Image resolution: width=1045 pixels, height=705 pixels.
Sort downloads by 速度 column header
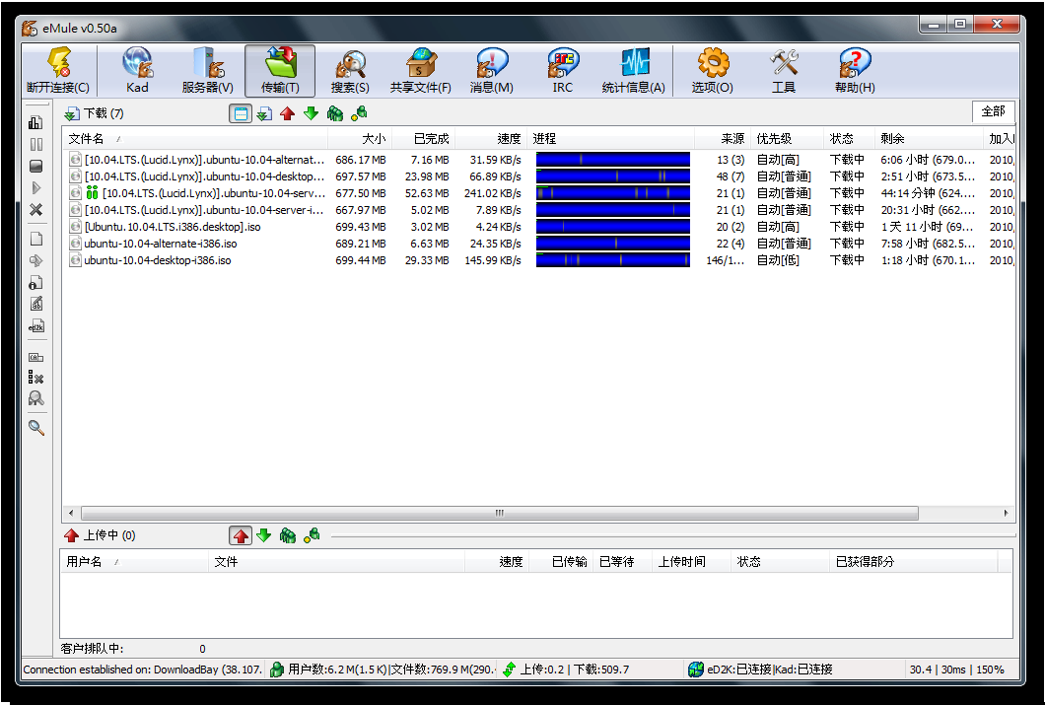(x=491, y=139)
